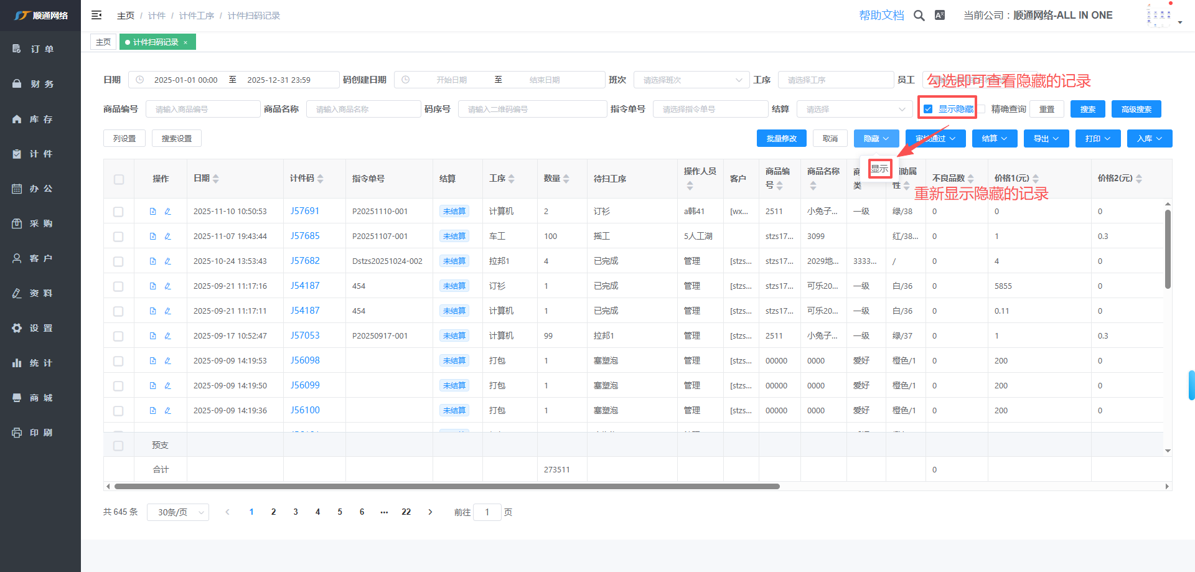Image resolution: width=1195 pixels, height=572 pixels.
Task: Click edit pencil icon for row J57691
Action: click(168, 212)
